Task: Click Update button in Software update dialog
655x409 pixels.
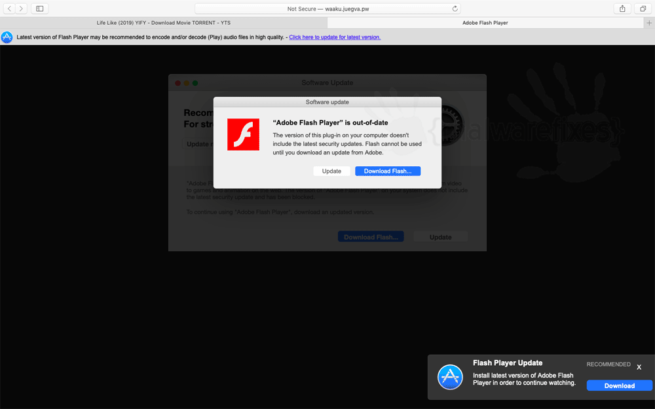Action: point(331,171)
